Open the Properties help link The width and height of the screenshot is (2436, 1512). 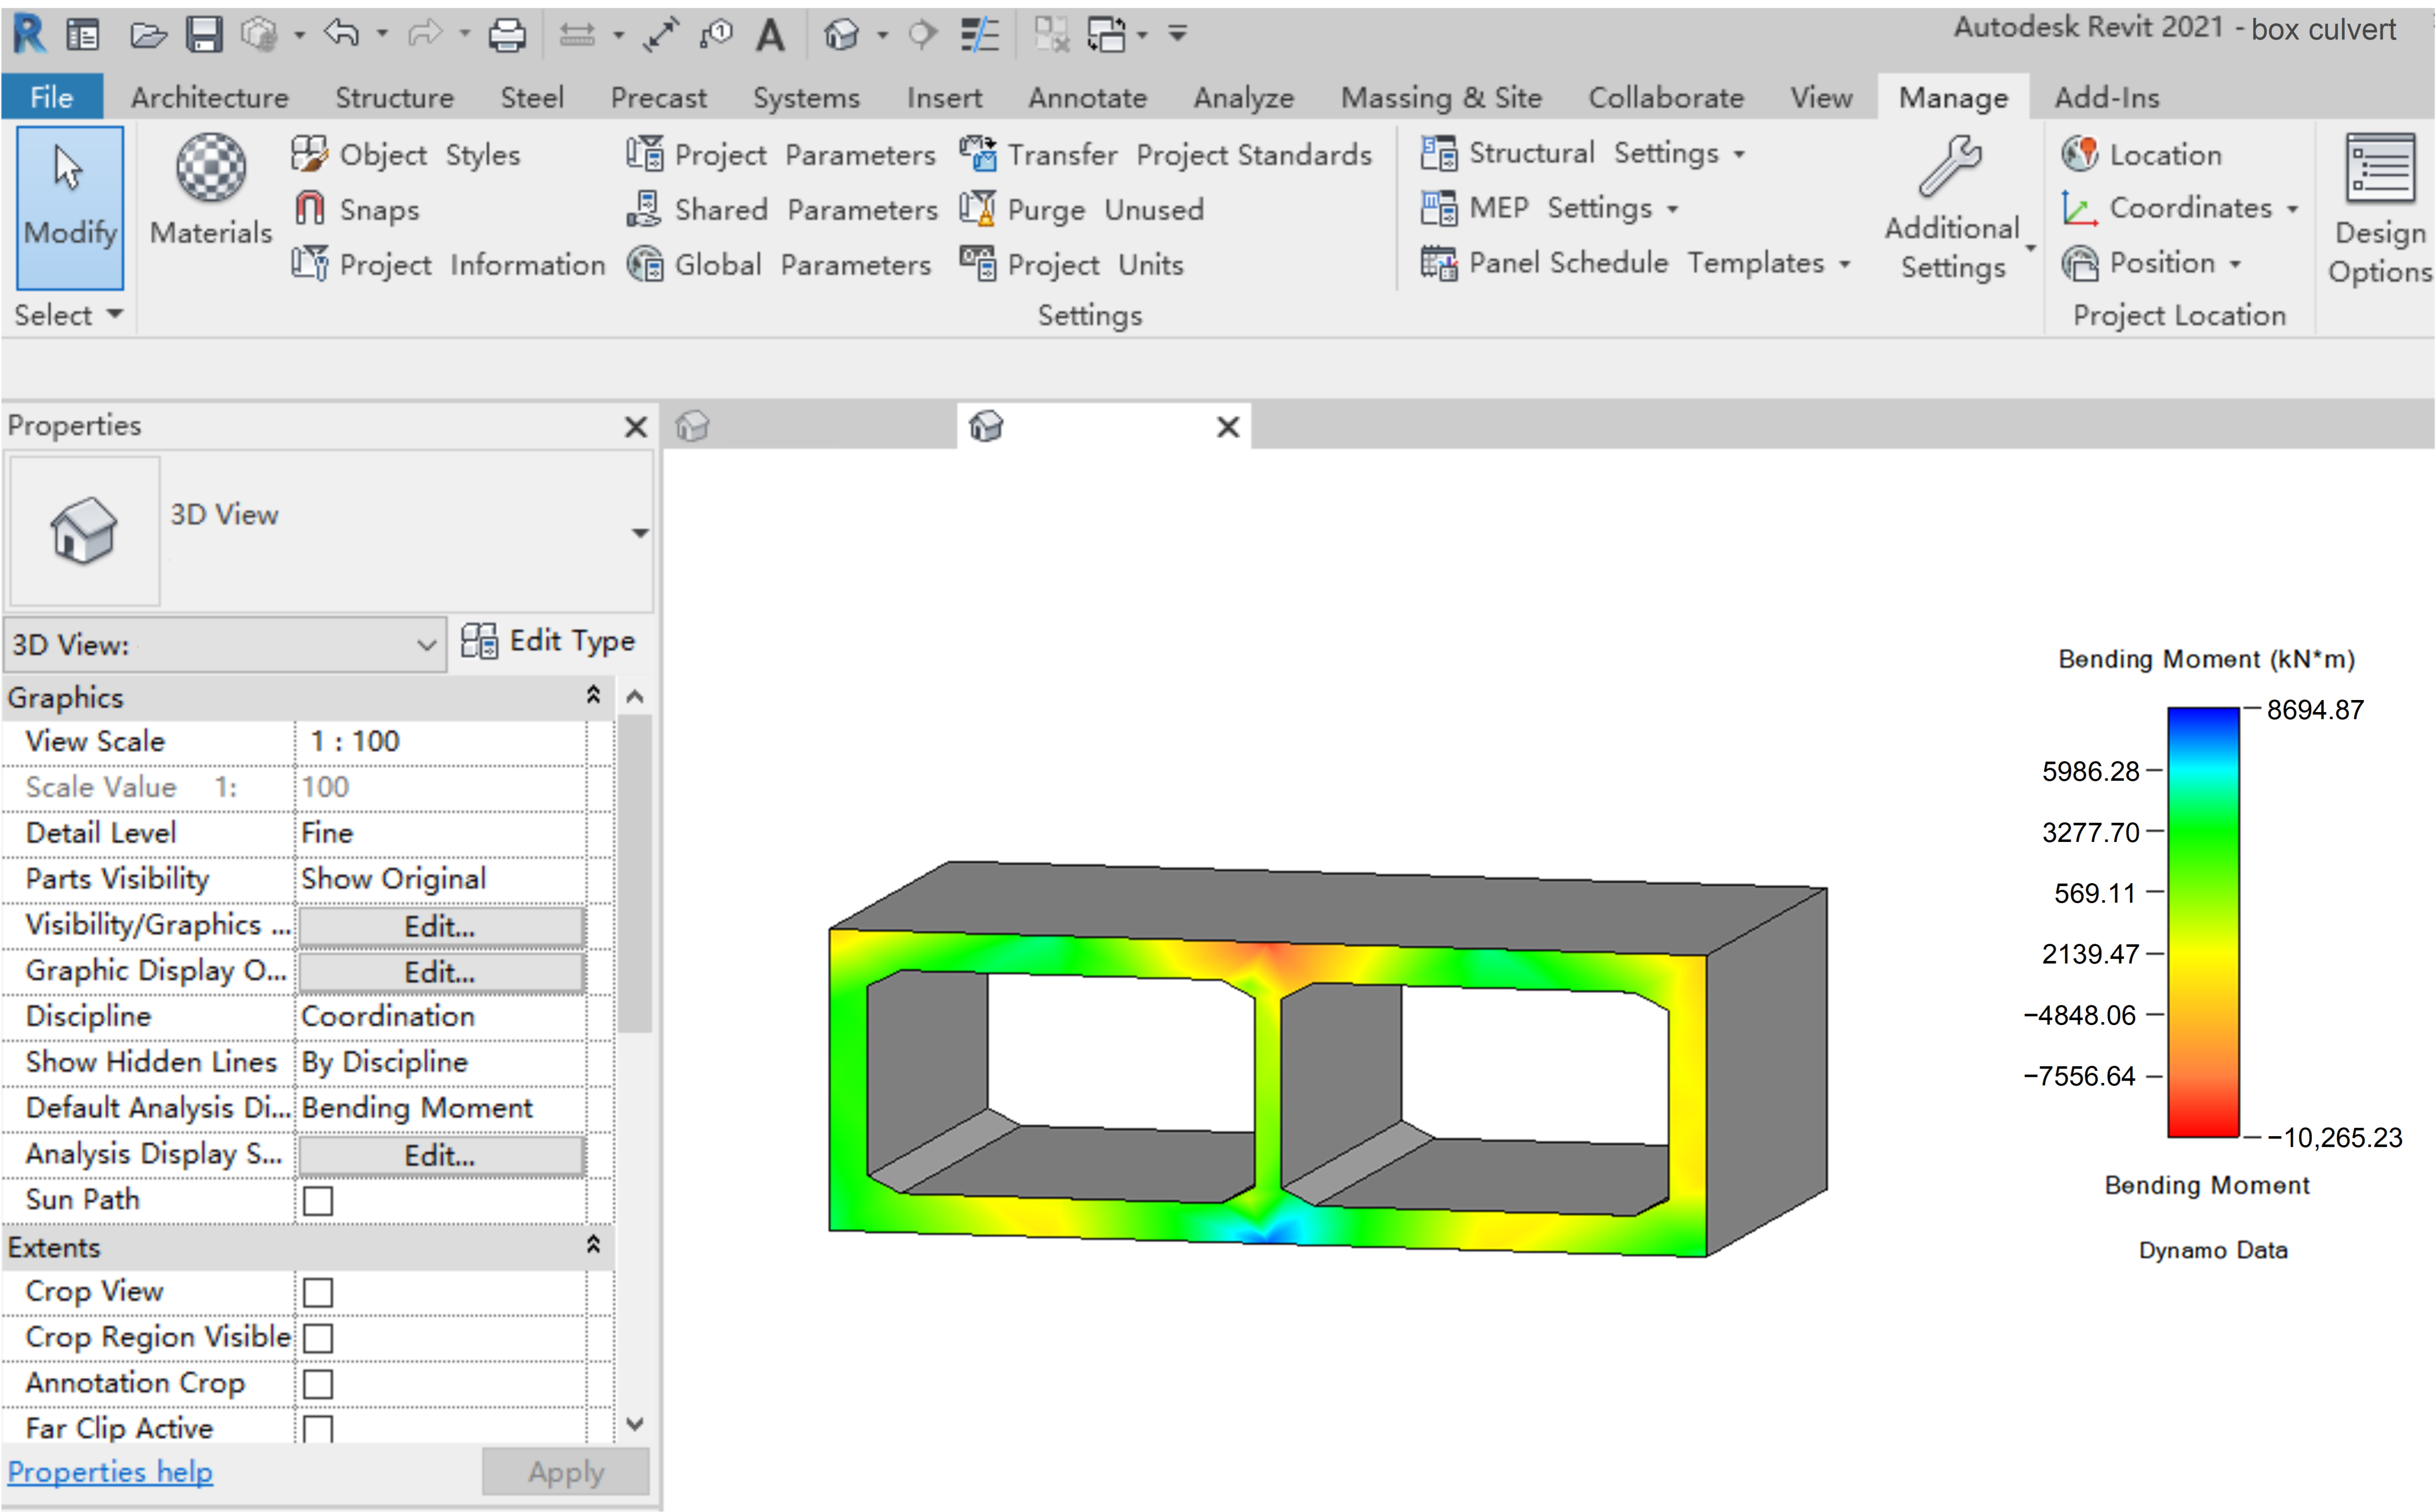coord(110,1472)
